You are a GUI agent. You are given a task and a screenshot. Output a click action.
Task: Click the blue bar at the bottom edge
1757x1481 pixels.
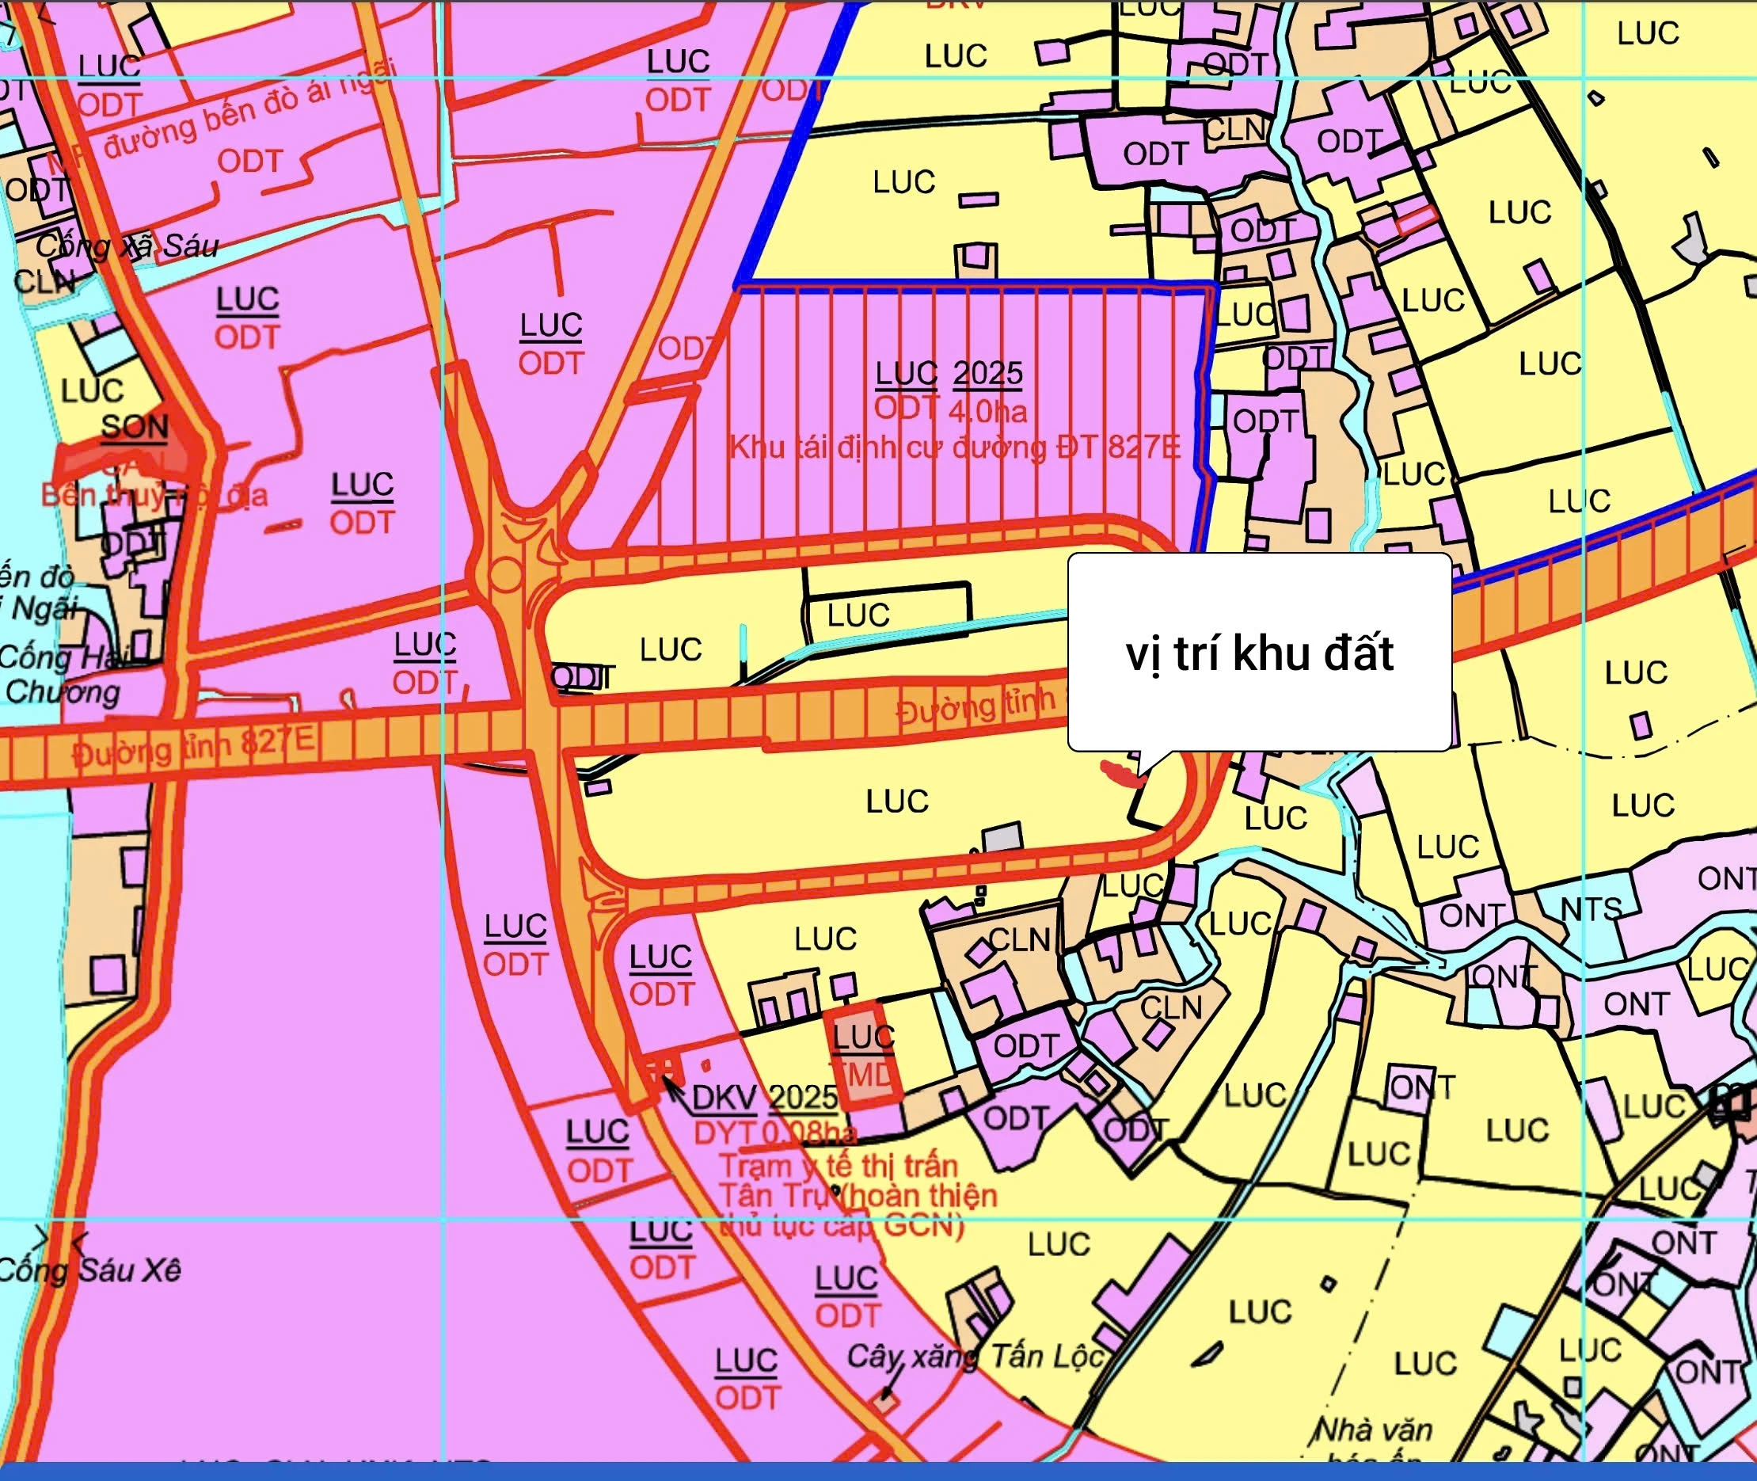tap(878, 1472)
